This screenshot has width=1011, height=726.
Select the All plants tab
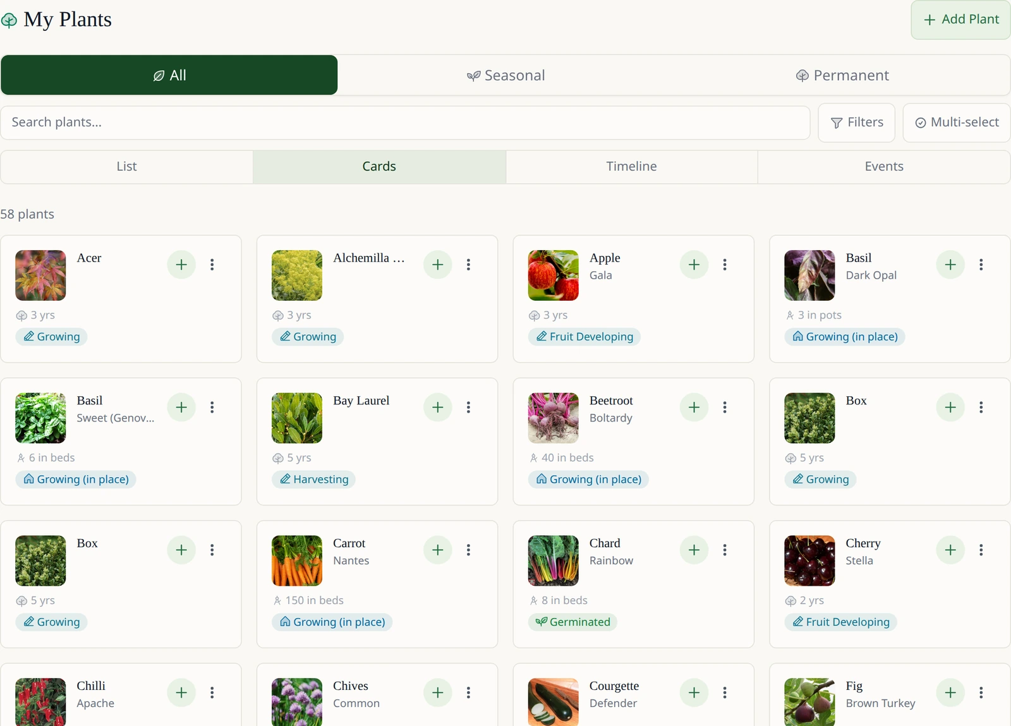(169, 75)
